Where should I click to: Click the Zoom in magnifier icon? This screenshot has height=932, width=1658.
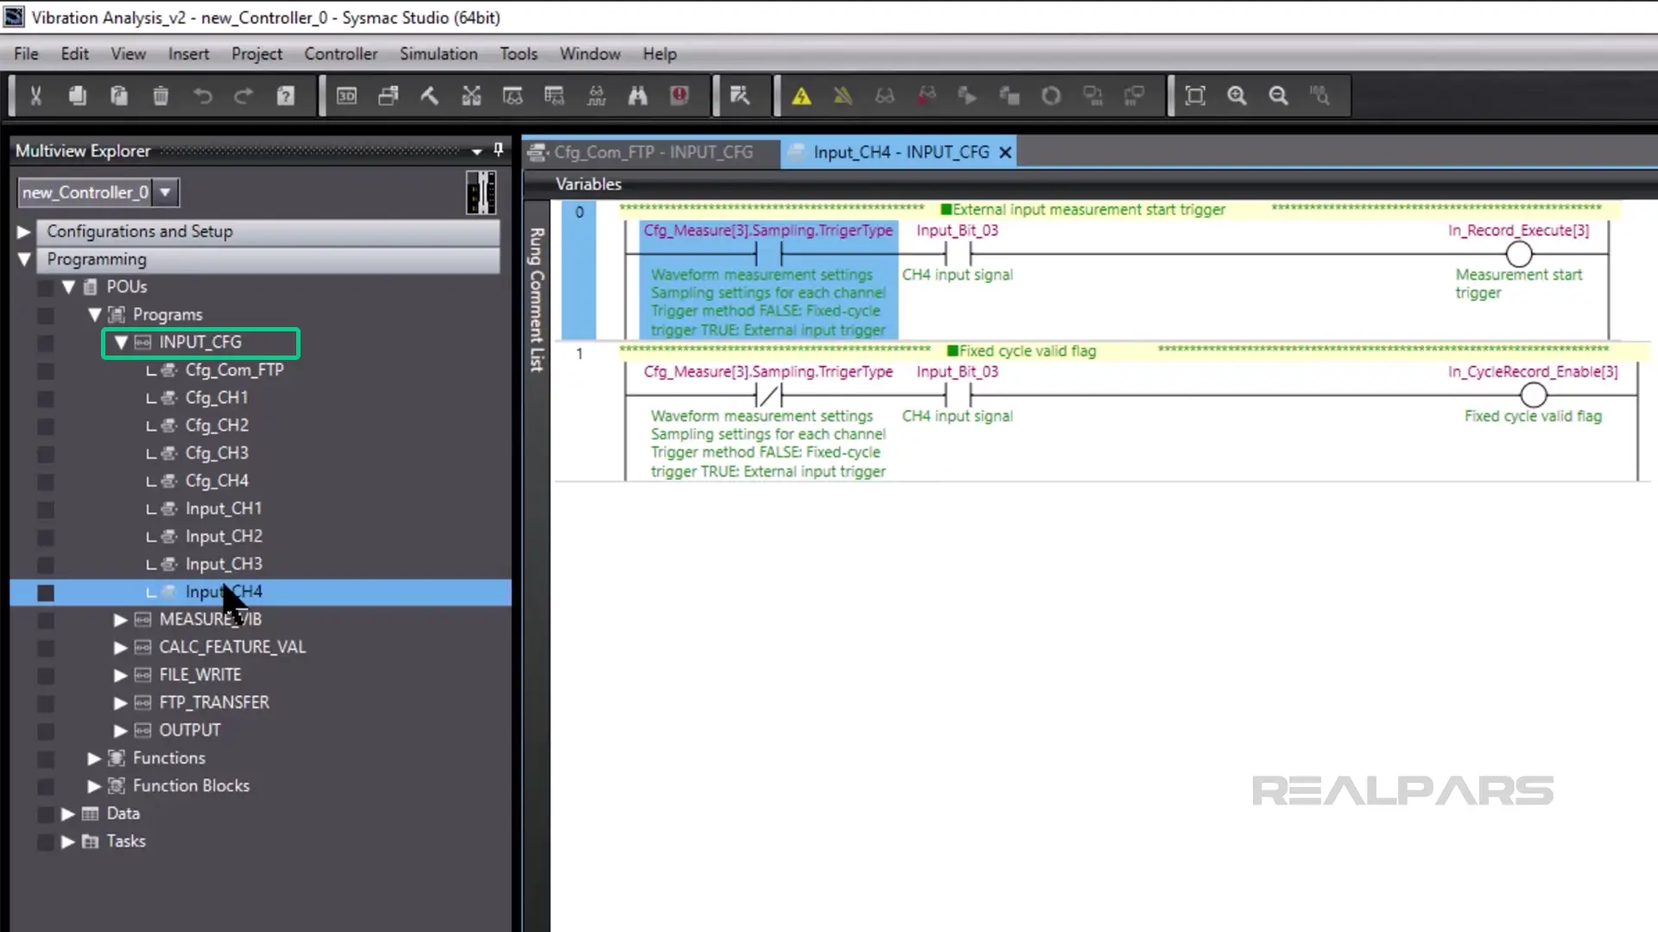[x=1237, y=96]
